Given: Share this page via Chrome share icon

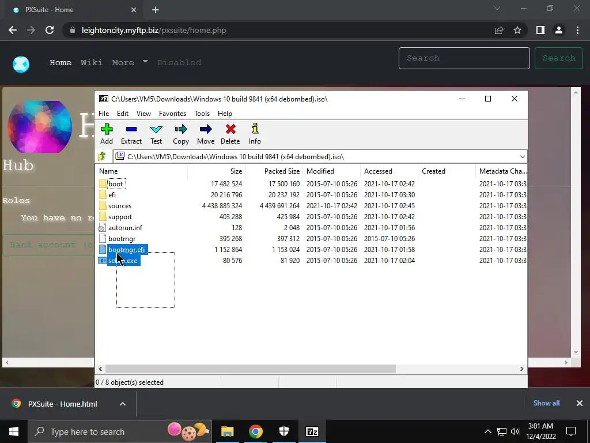Looking at the screenshot, I should click(499, 30).
